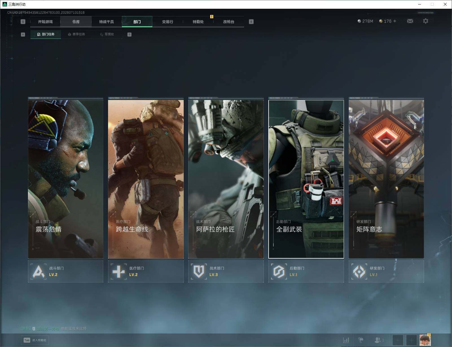
Task: Click the Tab 进入特勤处 button
Action: point(35,340)
